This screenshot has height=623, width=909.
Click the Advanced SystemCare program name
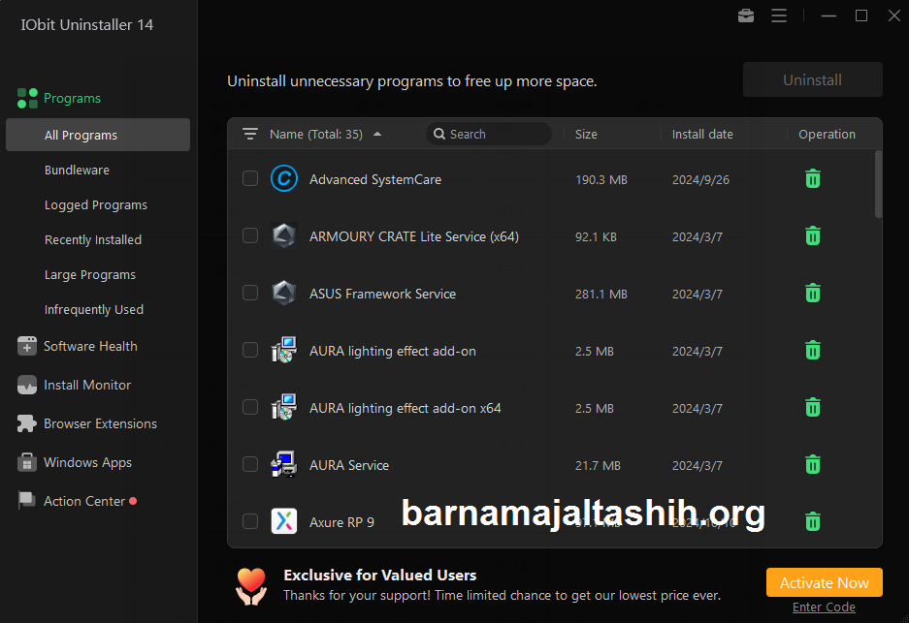[x=375, y=179]
